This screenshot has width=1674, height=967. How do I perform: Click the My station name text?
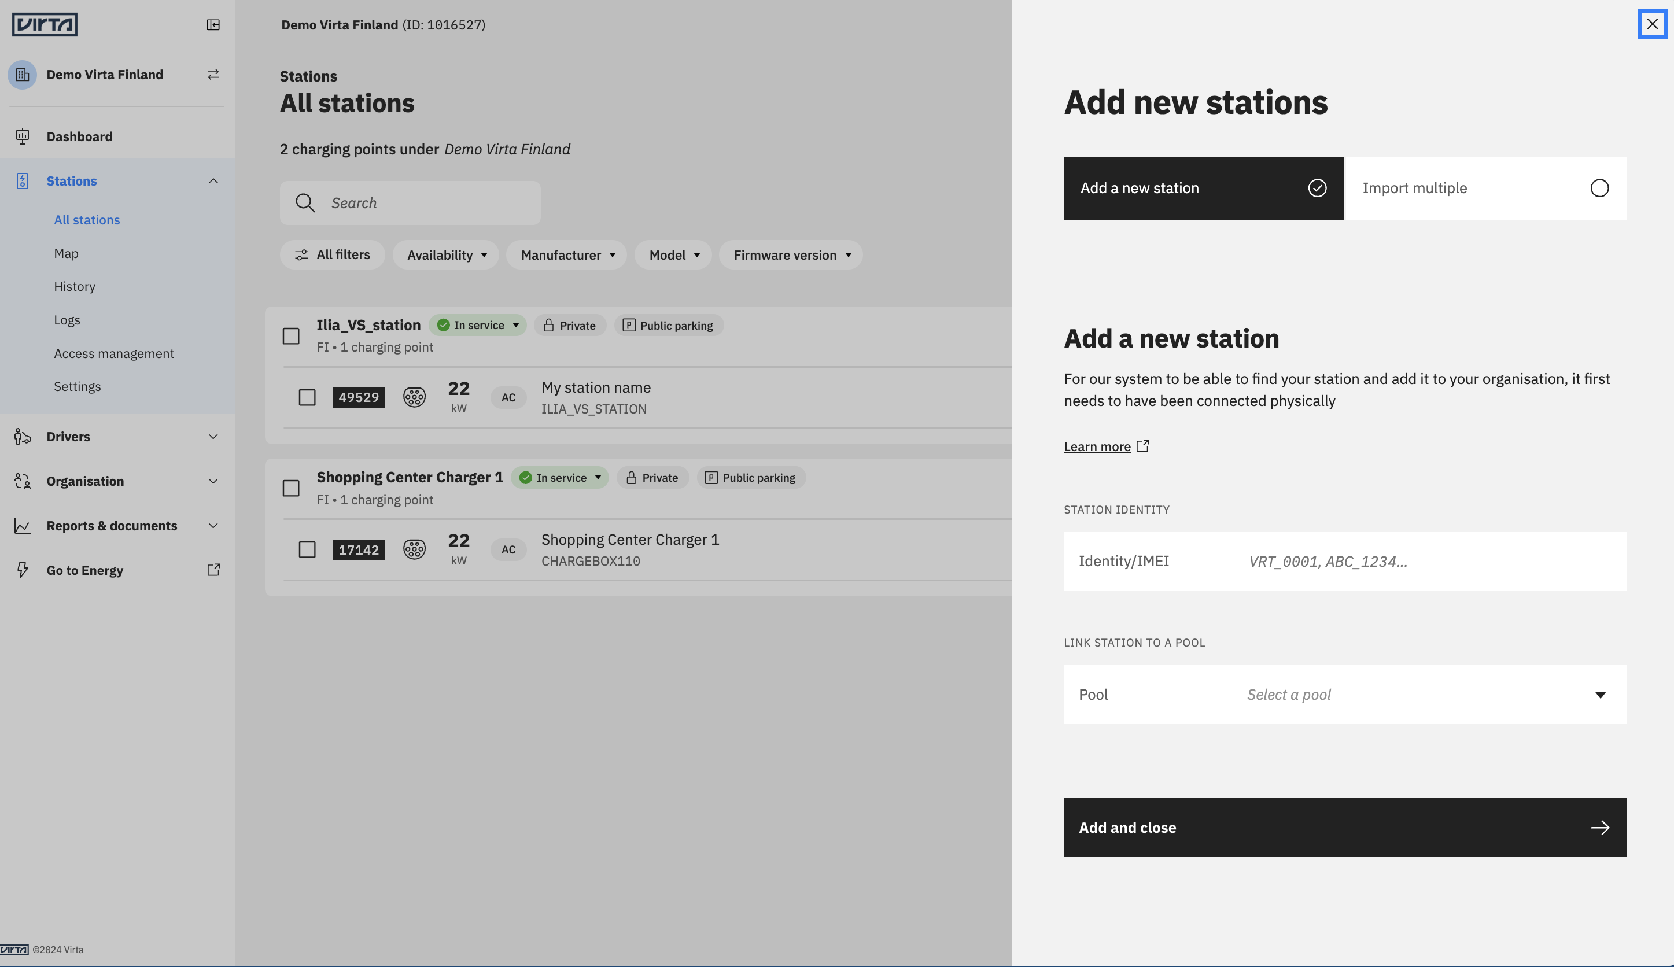pyautogui.click(x=596, y=387)
